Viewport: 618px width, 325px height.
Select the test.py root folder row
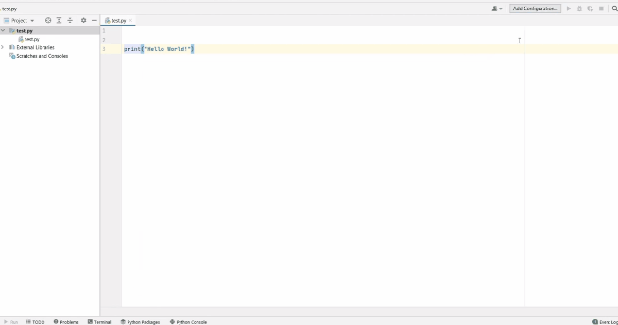(x=50, y=31)
